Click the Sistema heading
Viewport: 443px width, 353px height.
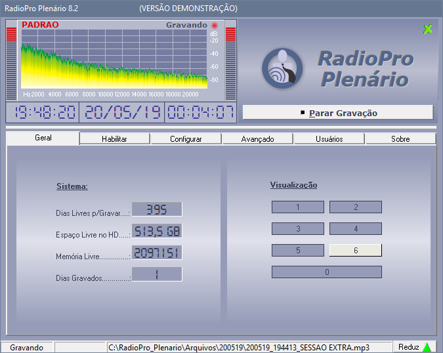click(x=72, y=186)
